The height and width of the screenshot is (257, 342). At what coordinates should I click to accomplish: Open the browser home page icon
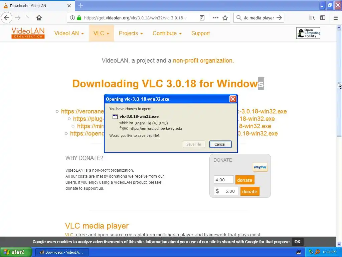tap(39, 18)
